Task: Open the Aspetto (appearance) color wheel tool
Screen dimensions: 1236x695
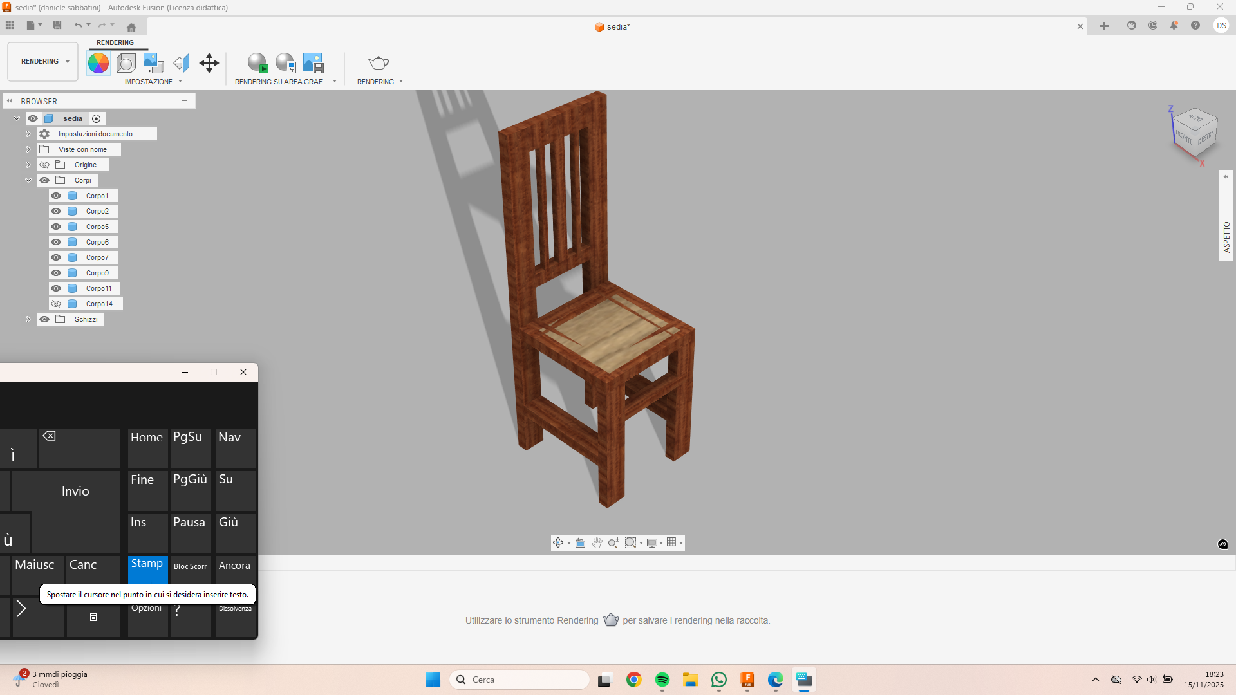Action: (98, 62)
